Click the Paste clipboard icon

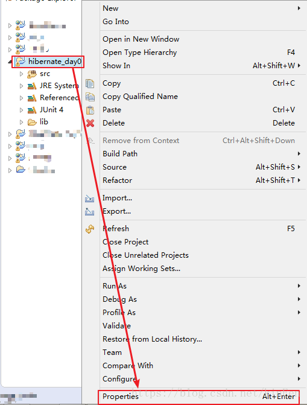(x=90, y=110)
